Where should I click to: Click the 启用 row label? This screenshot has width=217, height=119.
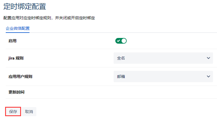pos(12,41)
